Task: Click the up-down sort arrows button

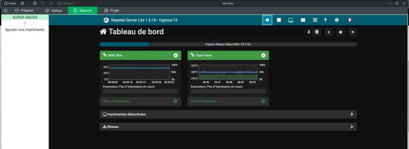Action: pos(329,32)
